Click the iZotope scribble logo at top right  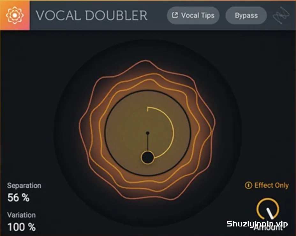tap(281, 15)
